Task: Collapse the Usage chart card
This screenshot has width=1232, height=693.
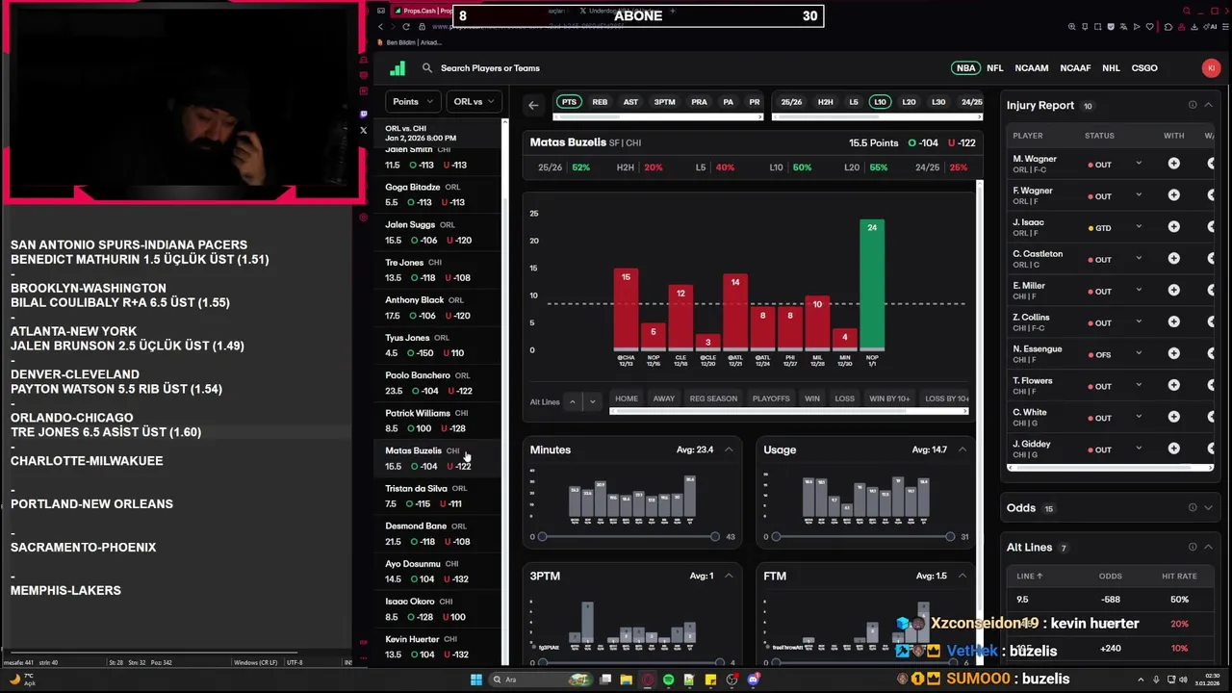Action: pyautogui.click(x=962, y=449)
